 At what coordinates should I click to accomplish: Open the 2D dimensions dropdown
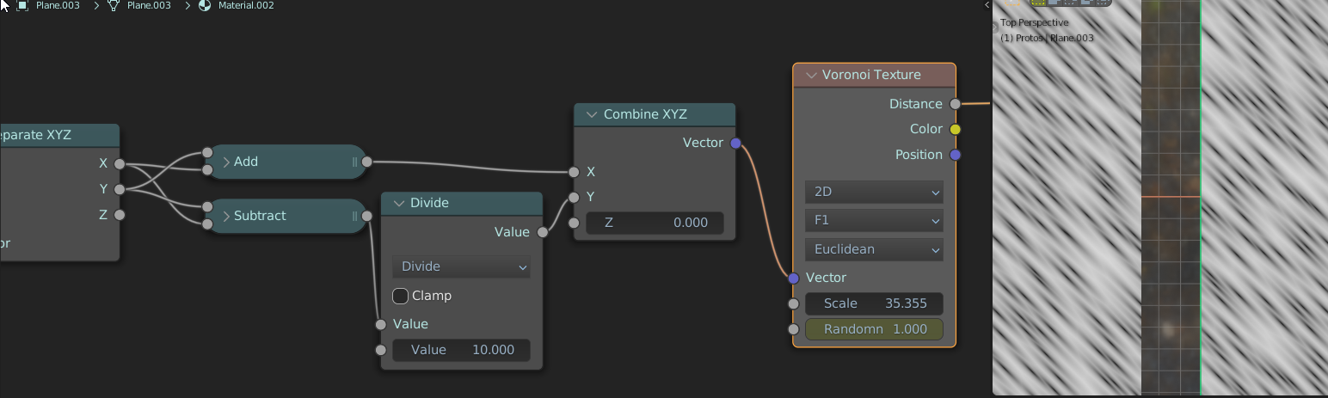(x=874, y=192)
